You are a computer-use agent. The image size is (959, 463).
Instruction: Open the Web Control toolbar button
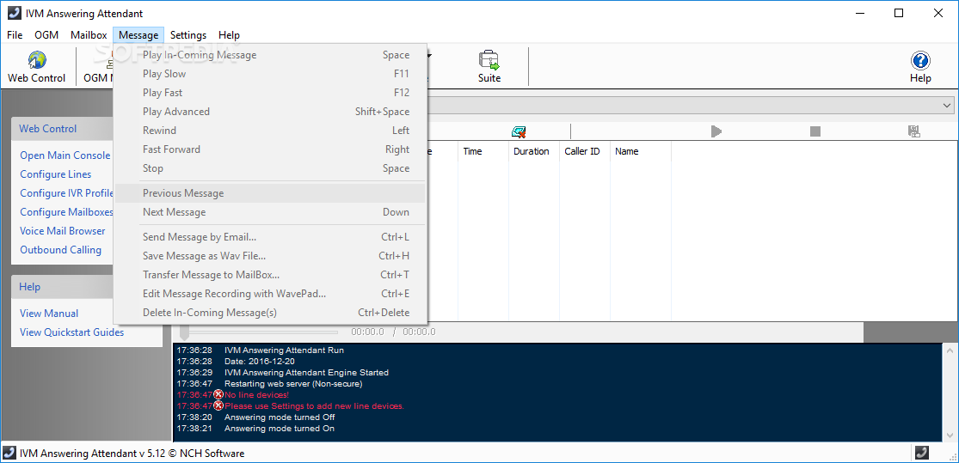(37, 67)
